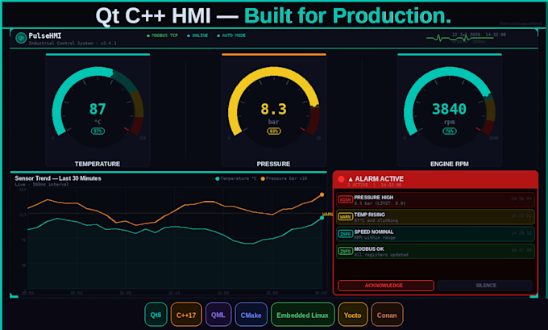548x330 pixels.
Task: Click the ALARM ACTIVE header text
Action: [x=376, y=179]
